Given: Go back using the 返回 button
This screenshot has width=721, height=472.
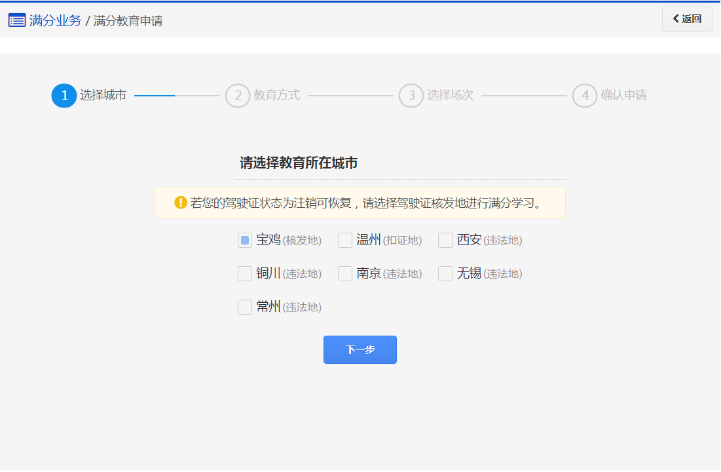Looking at the screenshot, I should pos(687,19).
